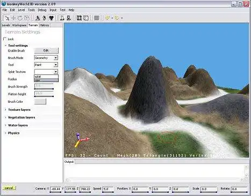Click the Flatten height value field
Viewport: 251px width, 196px height.
[x=44, y=93]
